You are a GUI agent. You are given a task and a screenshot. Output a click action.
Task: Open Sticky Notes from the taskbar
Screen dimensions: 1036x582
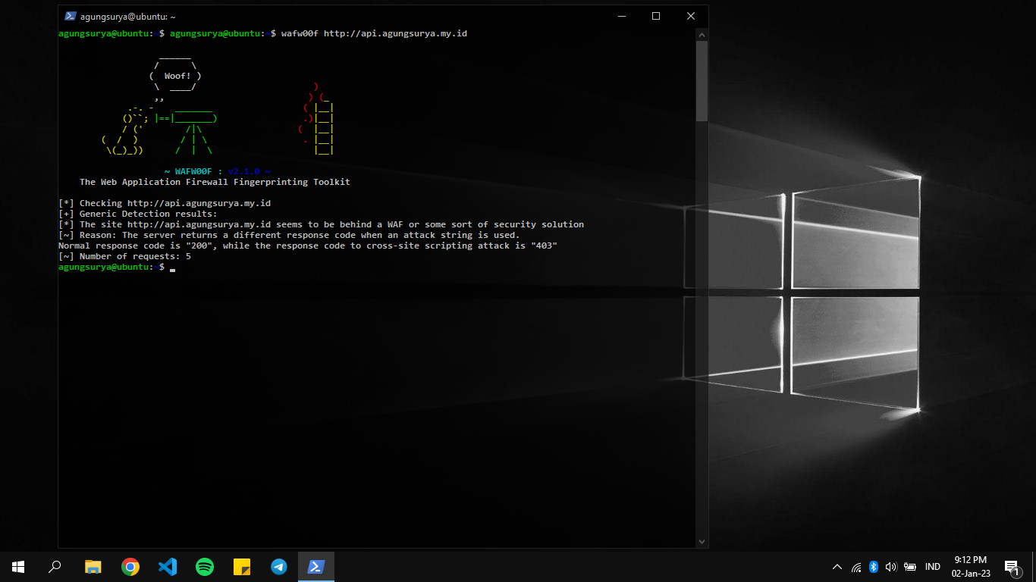pos(242,567)
